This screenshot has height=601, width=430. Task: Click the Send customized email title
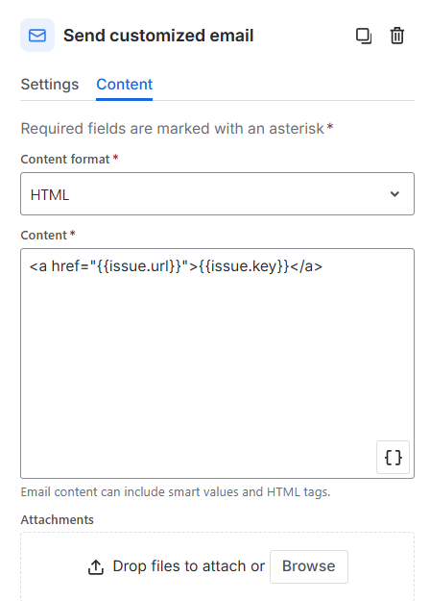[x=158, y=36]
